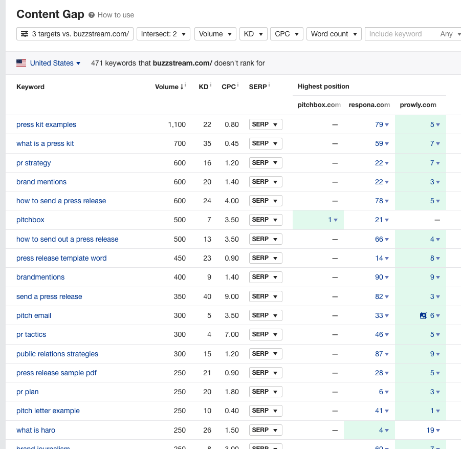
Task: Click the SERP features icon in pitch email row
Action: click(423, 315)
